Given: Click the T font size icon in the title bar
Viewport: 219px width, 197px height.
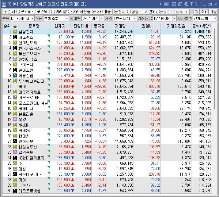Looking at the screenshot, I should pyautogui.click(x=191, y=4).
